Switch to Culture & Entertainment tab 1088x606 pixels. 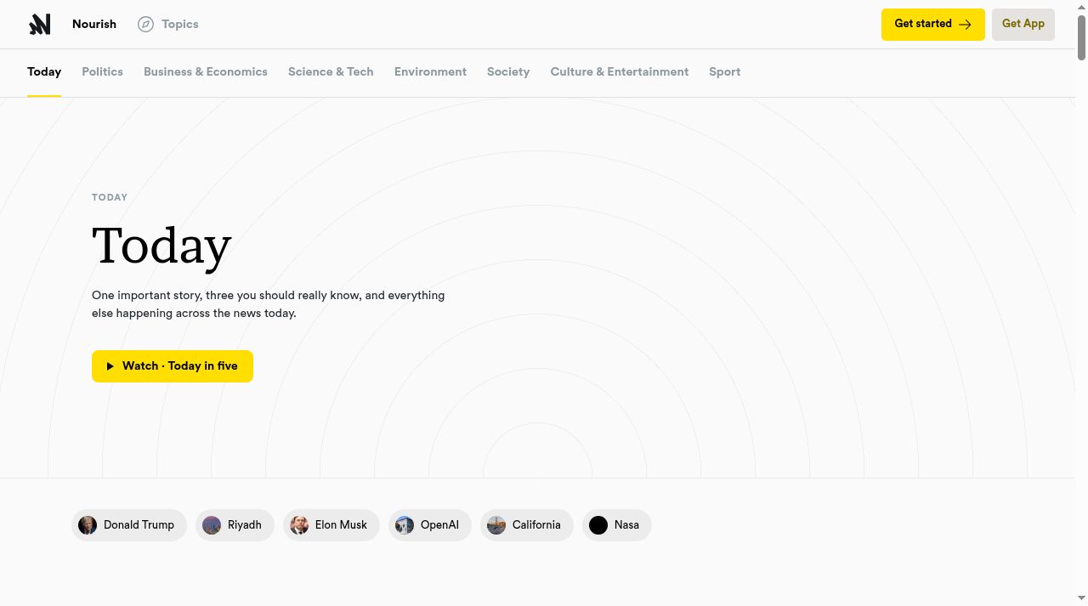coord(620,72)
